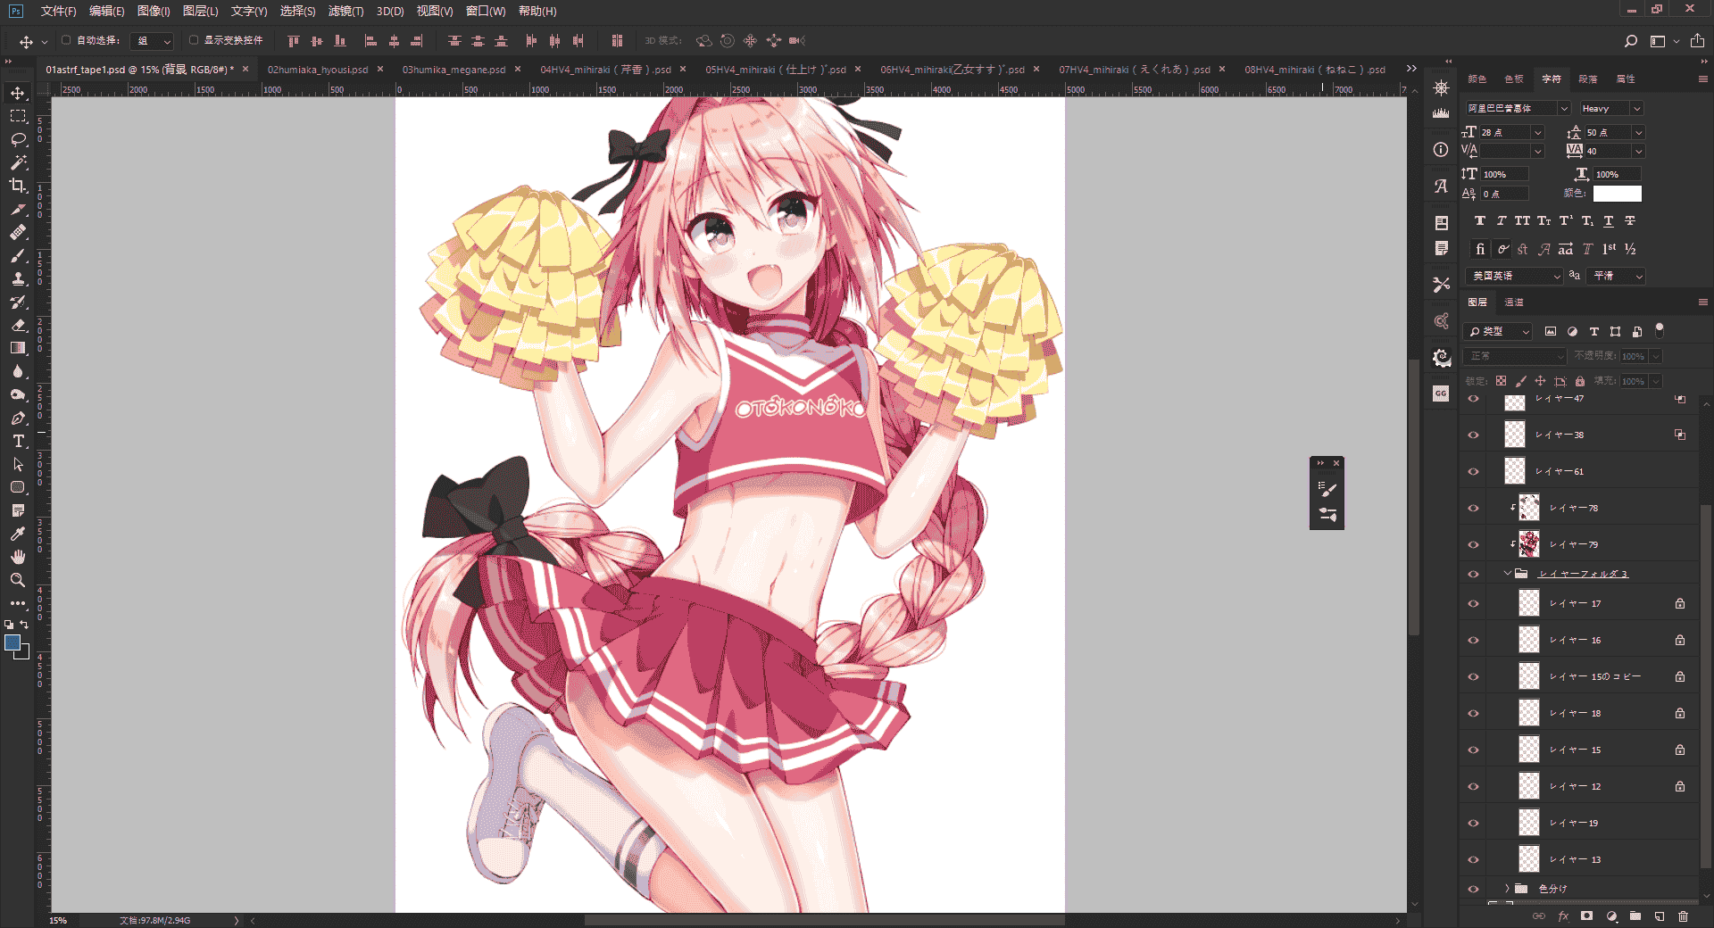The width and height of the screenshot is (1714, 928).
Task: Click the font size input field
Action: click(1505, 133)
